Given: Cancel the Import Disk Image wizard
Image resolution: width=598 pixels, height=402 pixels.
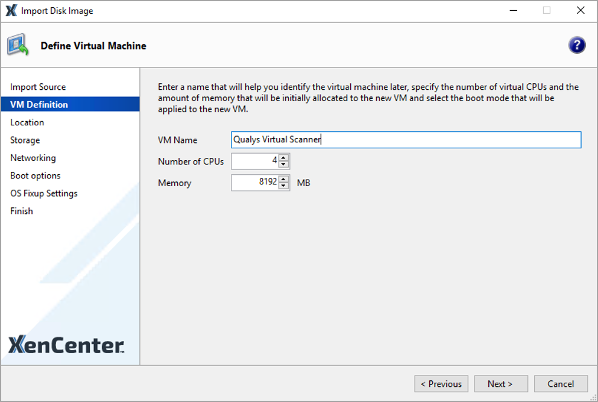Looking at the screenshot, I should tap(561, 384).
